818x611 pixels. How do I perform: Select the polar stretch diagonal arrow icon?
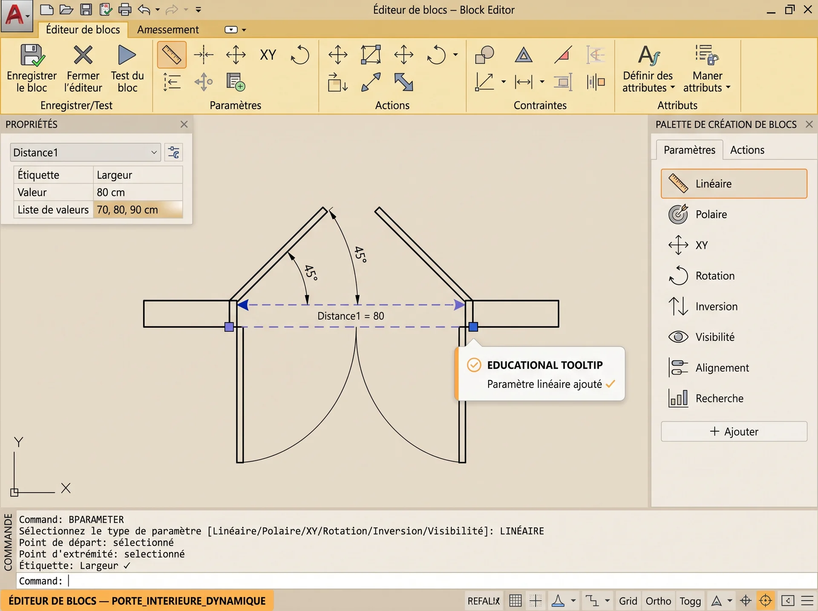coord(371,82)
